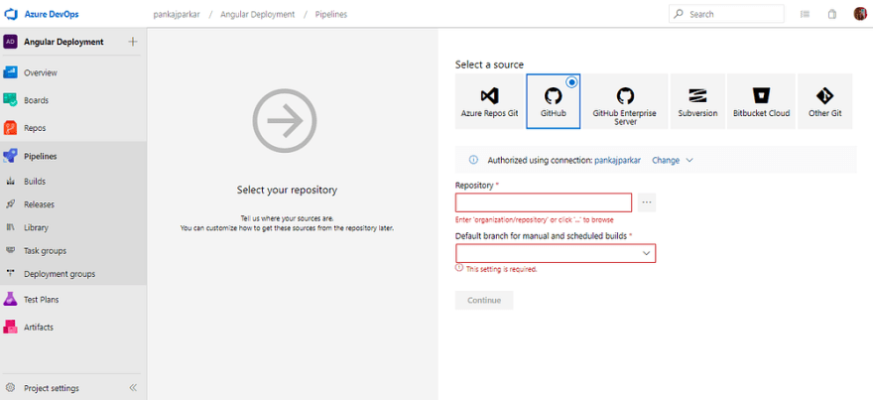873x400 pixels.
Task: Go to Angular Deployment in breadcrumb
Action: (x=257, y=15)
